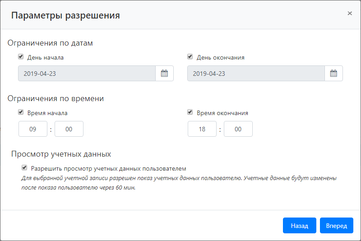The height and width of the screenshot is (241, 361).
Task: Click the Ограничения по датам heading
Action: click(x=50, y=43)
